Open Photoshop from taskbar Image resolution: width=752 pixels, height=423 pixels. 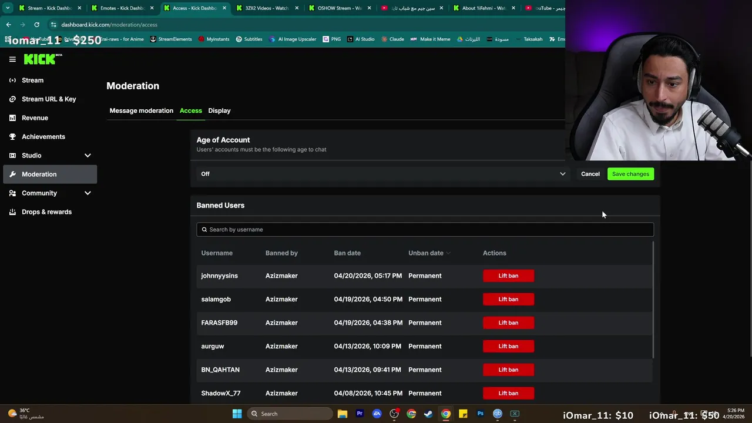pyautogui.click(x=480, y=414)
